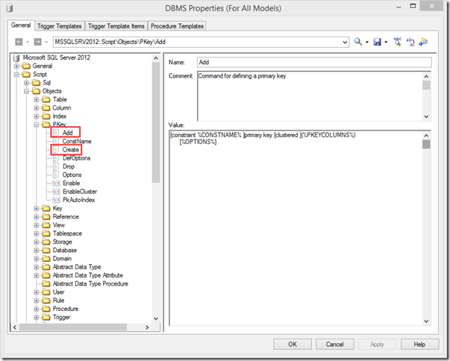Screen dimensions: 450x361
Task: Click the replace ab/ac toolbar icon
Action: coord(410,42)
